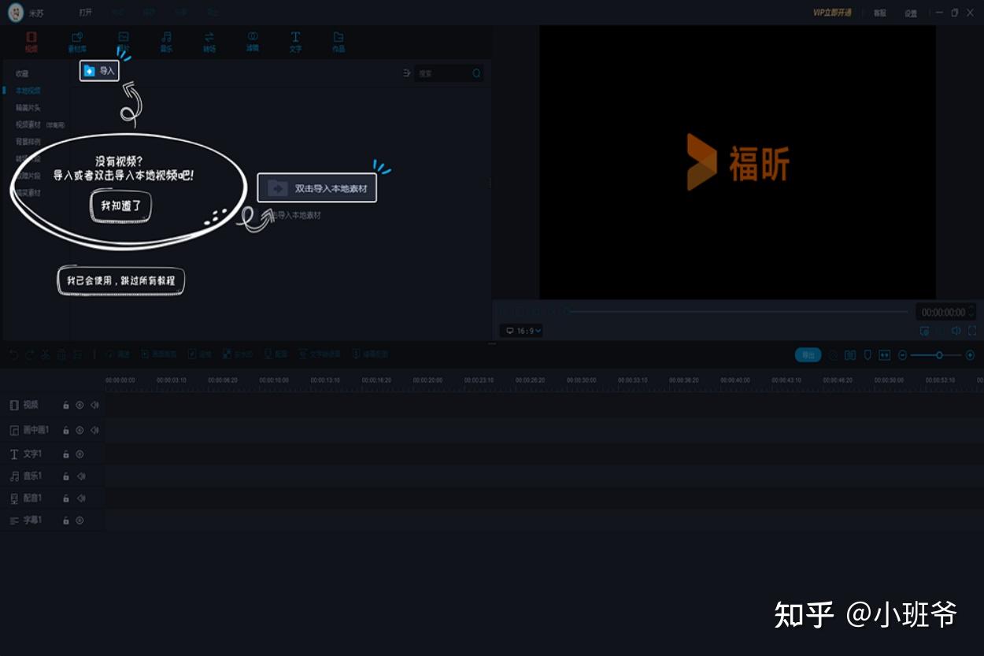984x656 pixels.
Task: Select 视频素材 in the sidebar
Action: click(x=28, y=124)
